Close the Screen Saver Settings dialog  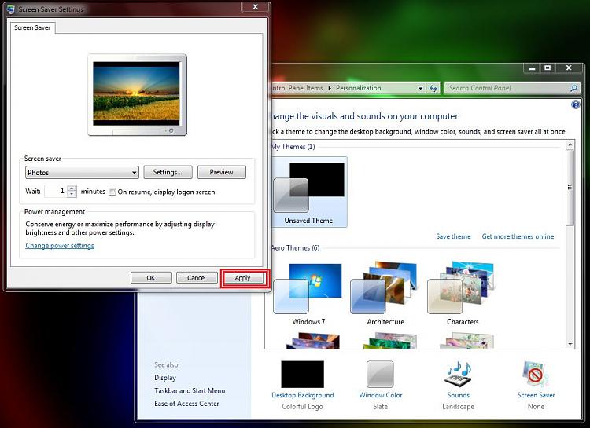(255, 7)
